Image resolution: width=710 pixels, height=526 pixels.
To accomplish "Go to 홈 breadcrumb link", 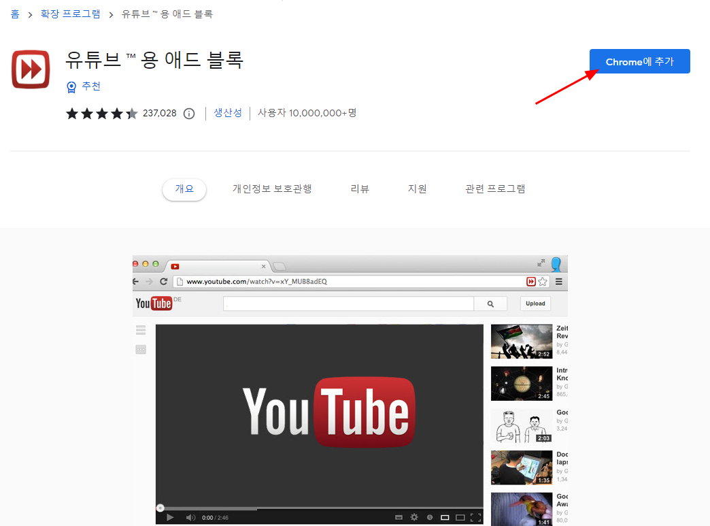I will pyautogui.click(x=15, y=14).
